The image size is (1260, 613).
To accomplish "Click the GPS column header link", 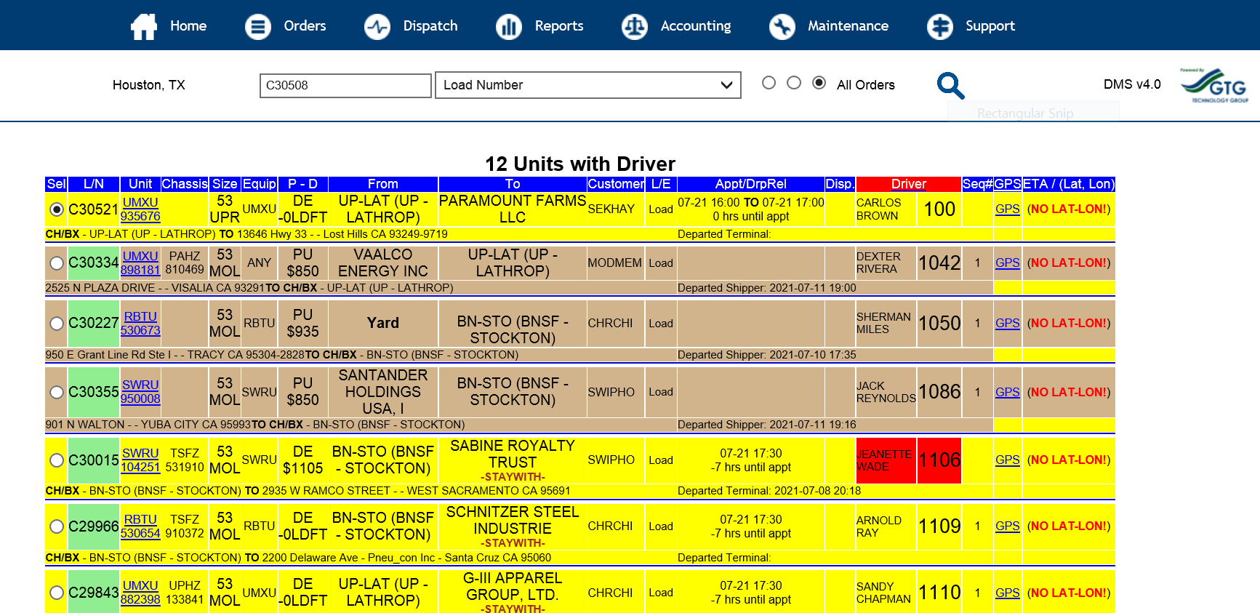I will [1008, 184].
